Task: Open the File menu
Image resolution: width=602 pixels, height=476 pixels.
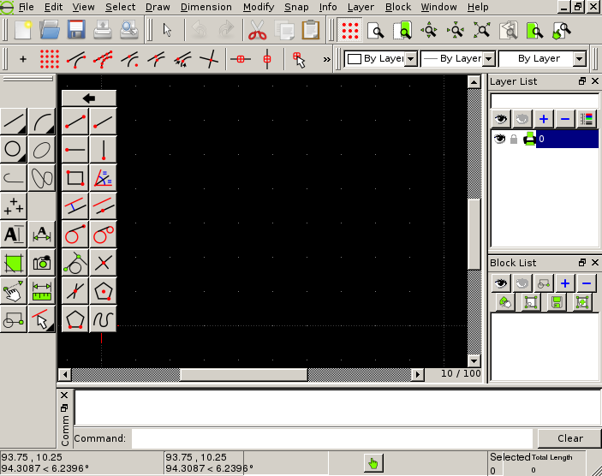Action: point(26,7)
